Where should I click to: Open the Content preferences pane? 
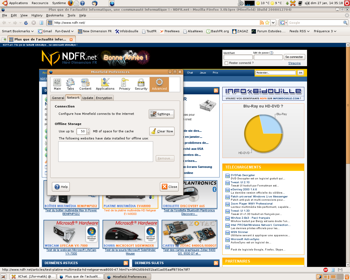pyautogui.click(x=85, y=84)
